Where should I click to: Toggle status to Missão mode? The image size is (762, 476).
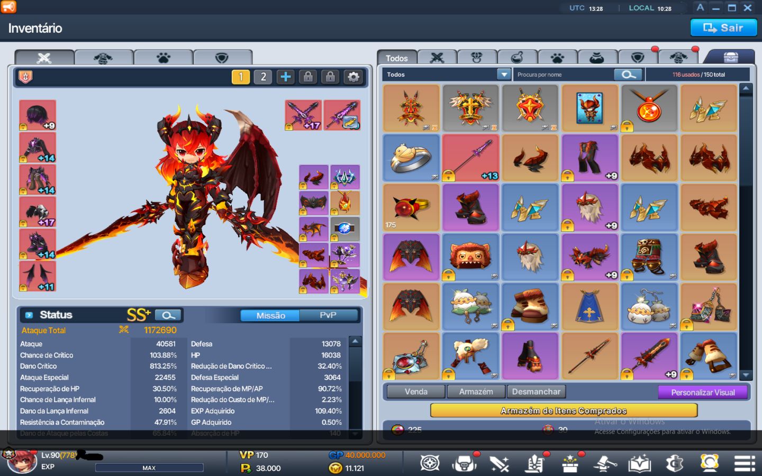[x=270, y=315]
